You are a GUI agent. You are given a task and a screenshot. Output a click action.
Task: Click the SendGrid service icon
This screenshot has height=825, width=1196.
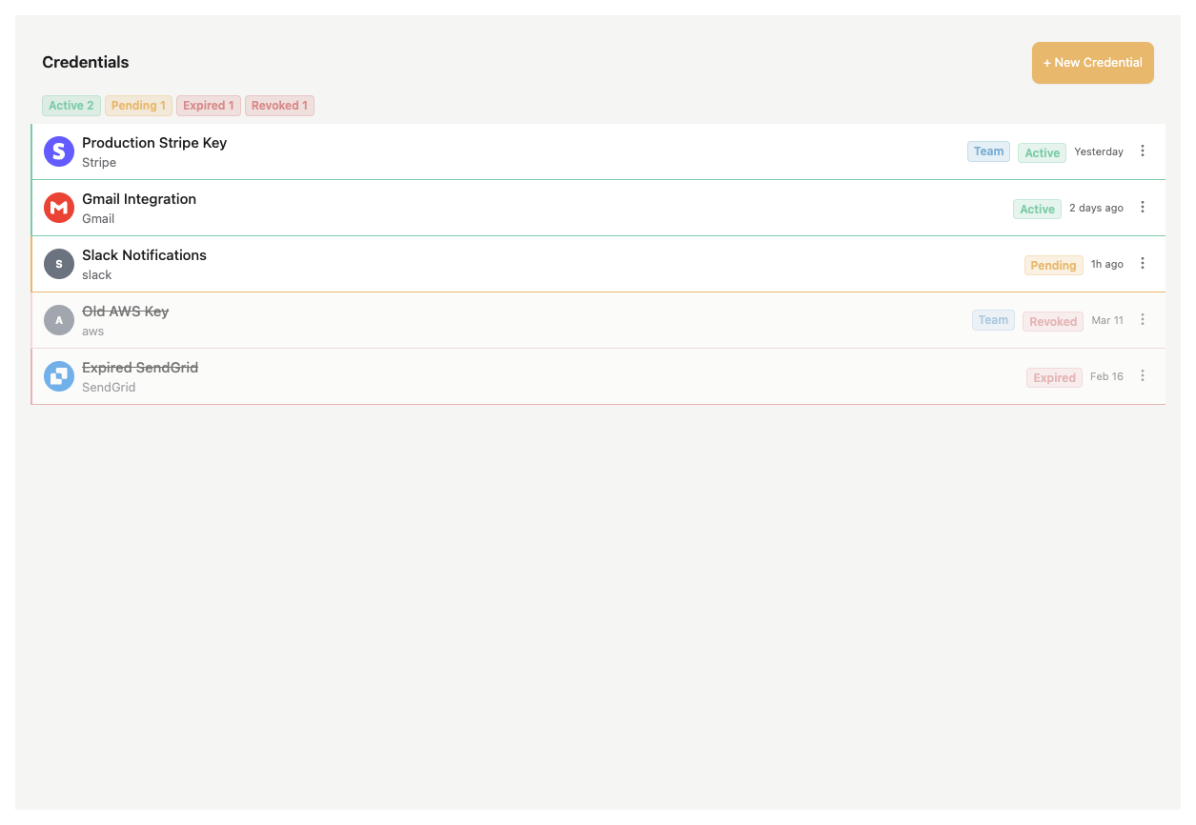pos(58,375)
